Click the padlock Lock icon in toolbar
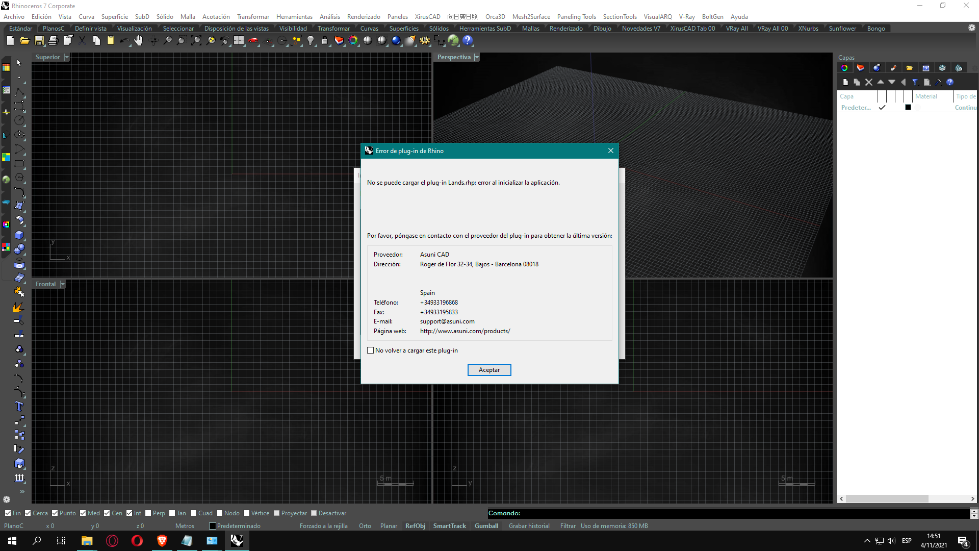Screen dimensions: 979x551 click(x=325, y=40)
